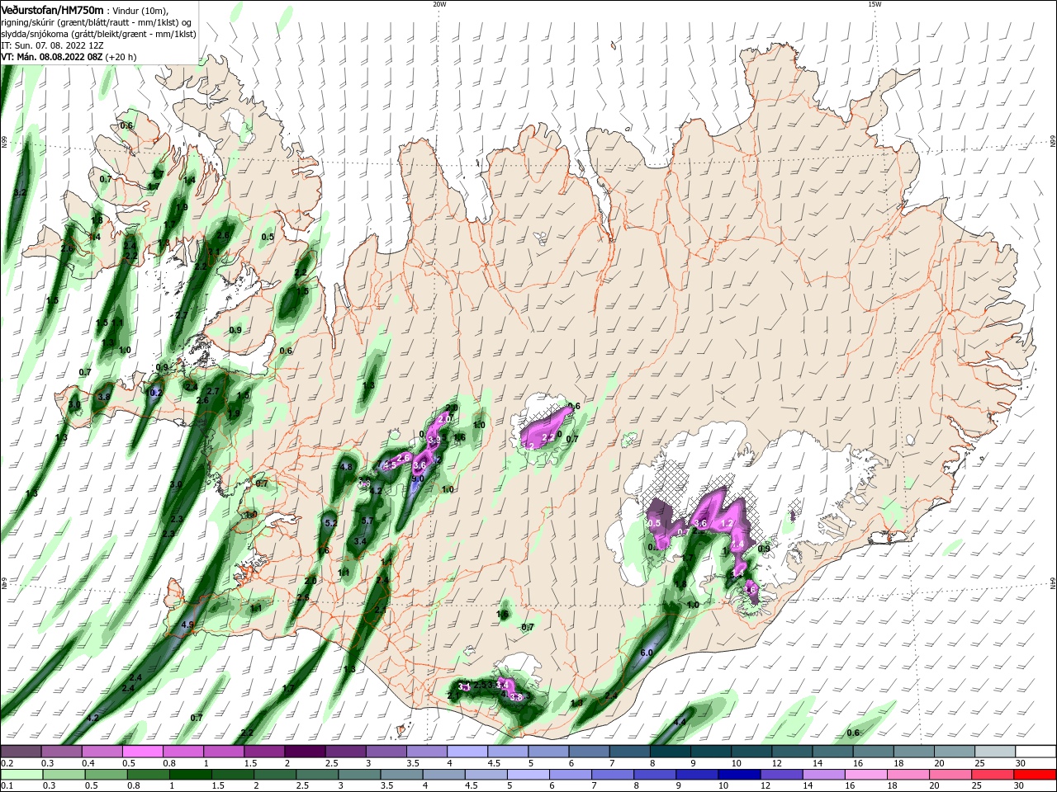Click the '4.8' precipitation value on the map
Viewport: 1057px width, 792px height.
[x=346, y=467]
